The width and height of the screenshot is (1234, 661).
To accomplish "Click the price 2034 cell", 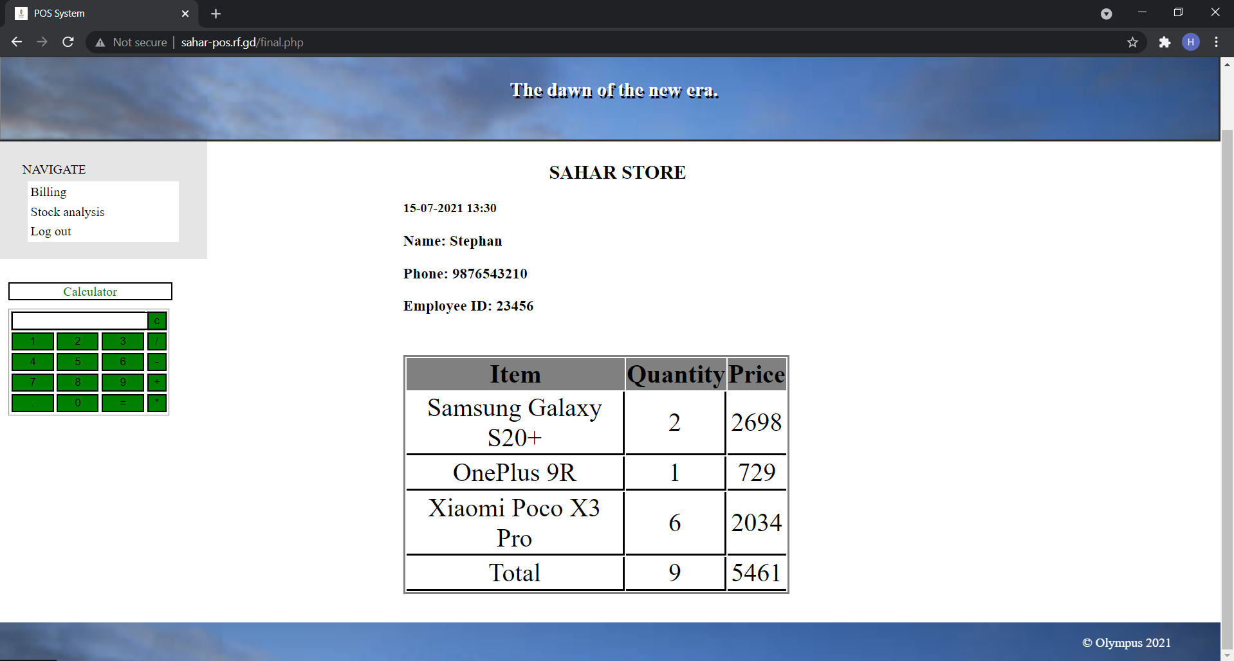I will [757, 523].
